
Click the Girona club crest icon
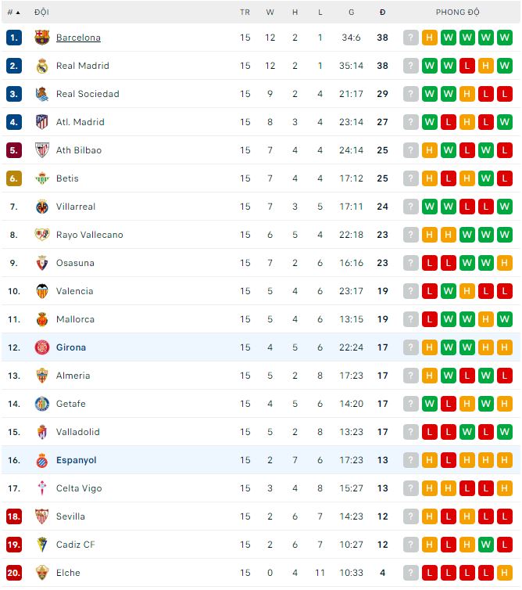click(x=41, y=347)
